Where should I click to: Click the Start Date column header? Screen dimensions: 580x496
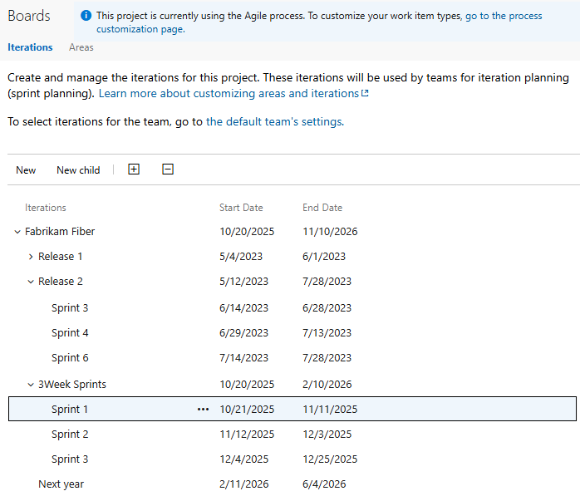241,208
